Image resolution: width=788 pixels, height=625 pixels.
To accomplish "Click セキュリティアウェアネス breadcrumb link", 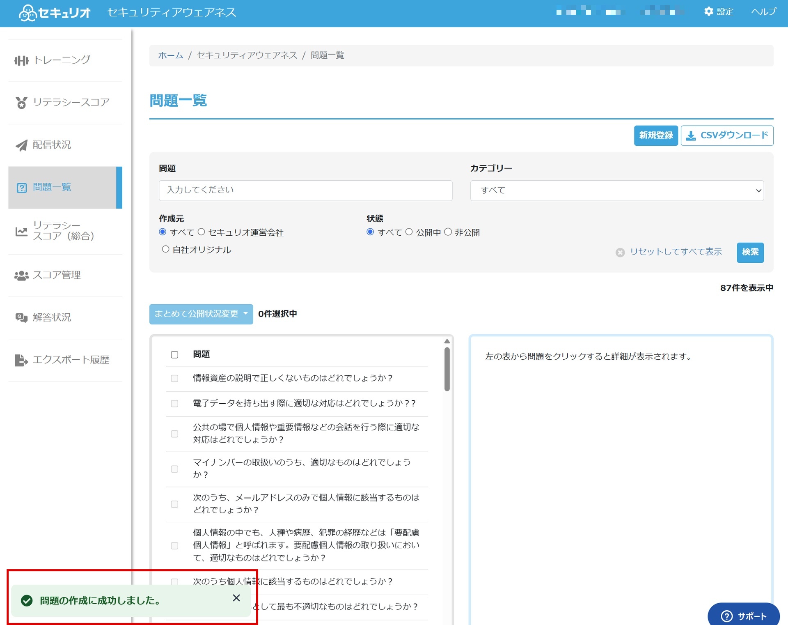I will pos(247,55).
